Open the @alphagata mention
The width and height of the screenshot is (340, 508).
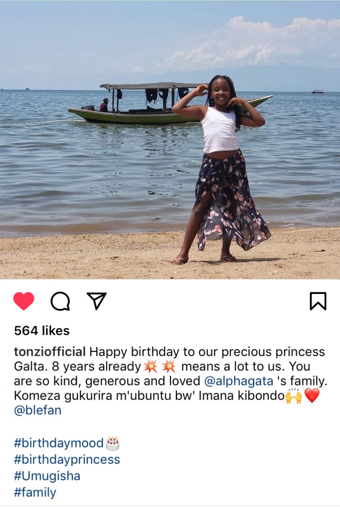(239, 381)
